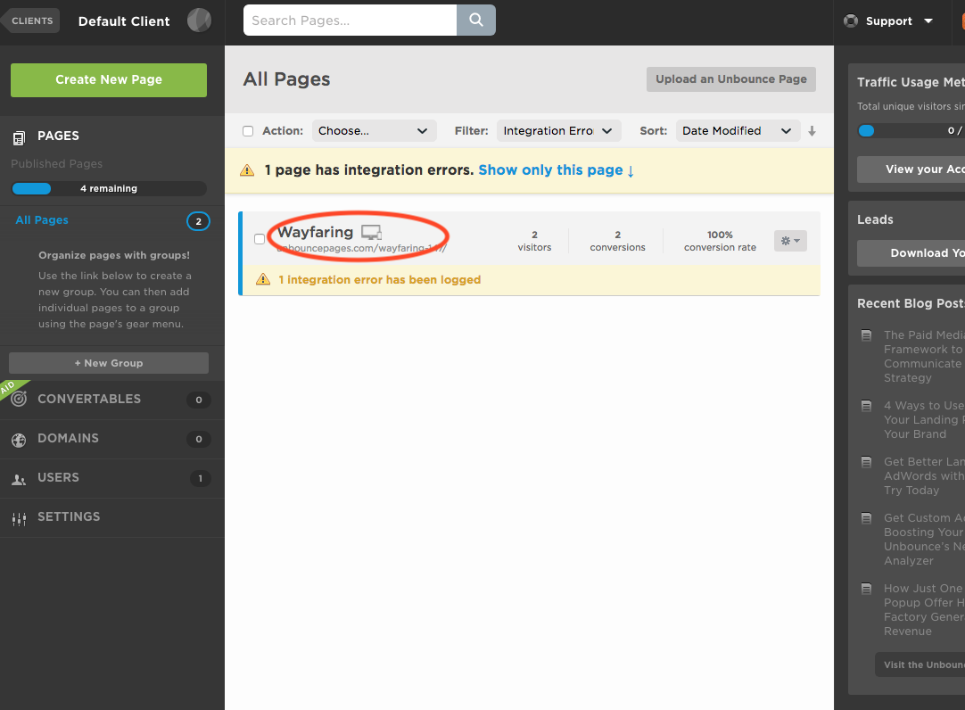The width and height of the screenshot is (965, 710).
Task: Click the Support lifebuoy icon
Action: click(x=851, y=21)
